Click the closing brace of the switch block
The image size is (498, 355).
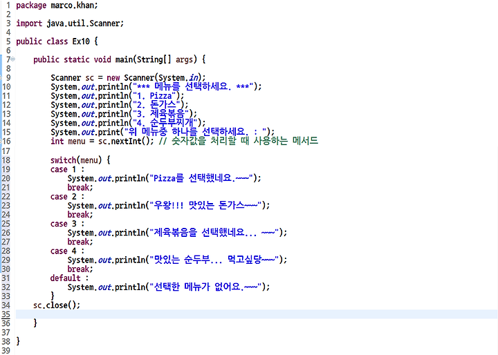click(53, 296)
